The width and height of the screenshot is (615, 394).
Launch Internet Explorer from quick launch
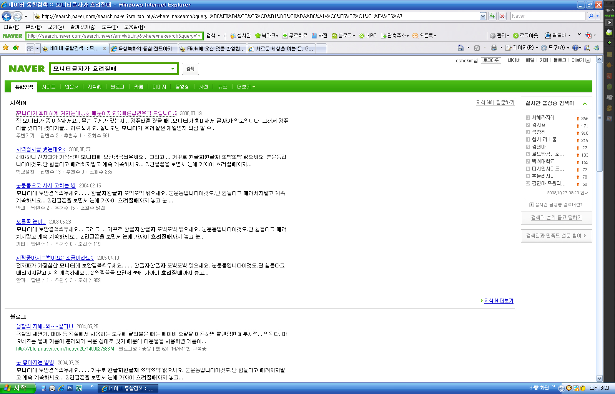[61, 388]
